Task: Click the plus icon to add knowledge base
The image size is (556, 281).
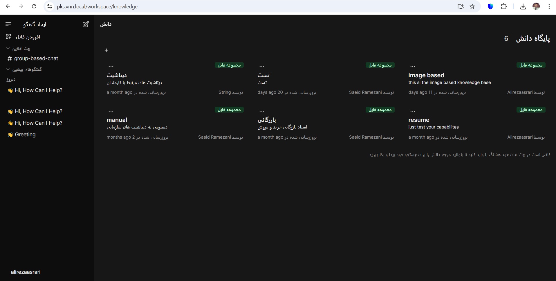Action: coord(106,50)
